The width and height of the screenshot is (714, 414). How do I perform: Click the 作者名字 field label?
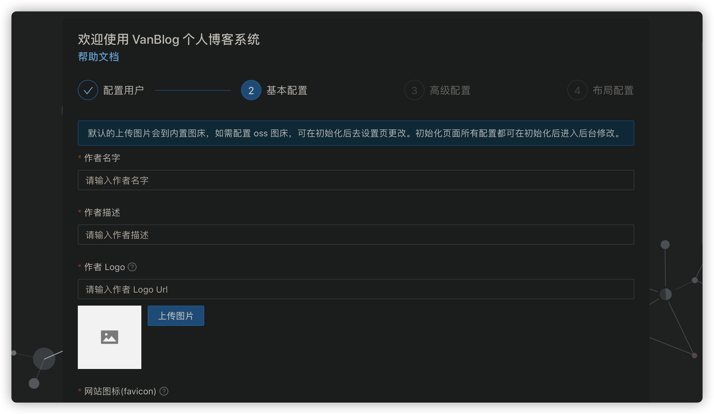[x=102, y=158]
